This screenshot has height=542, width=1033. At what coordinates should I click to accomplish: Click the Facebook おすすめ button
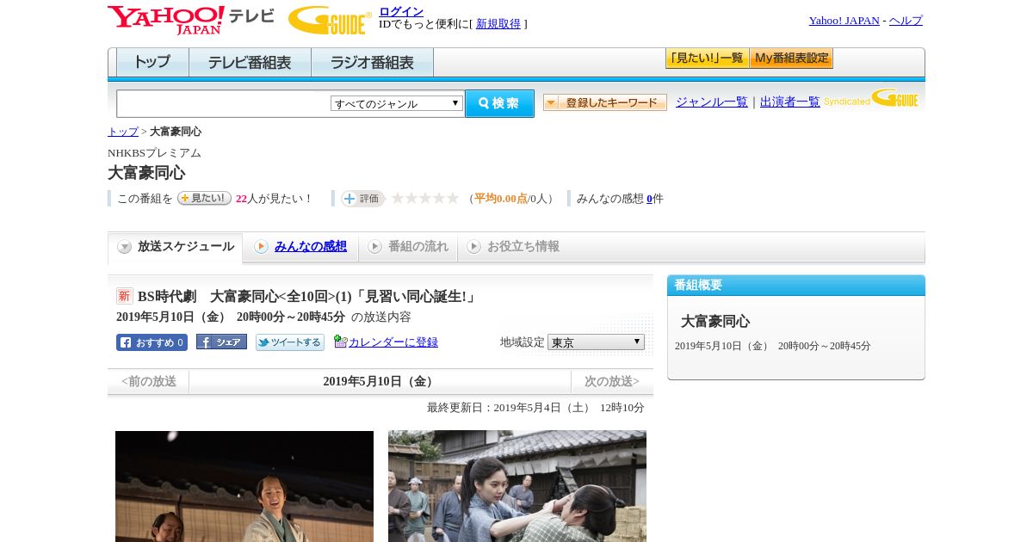[152, 342]
